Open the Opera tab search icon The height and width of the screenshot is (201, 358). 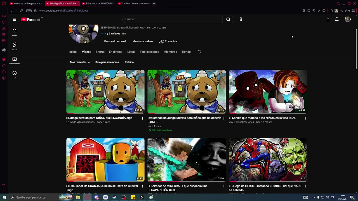tap(338, 3)
